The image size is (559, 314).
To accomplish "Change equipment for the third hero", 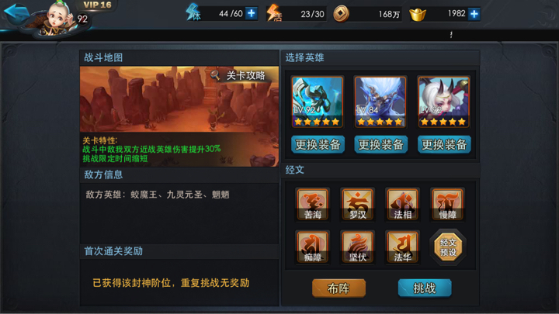I will pyautogui.click(x=444, y=144).
